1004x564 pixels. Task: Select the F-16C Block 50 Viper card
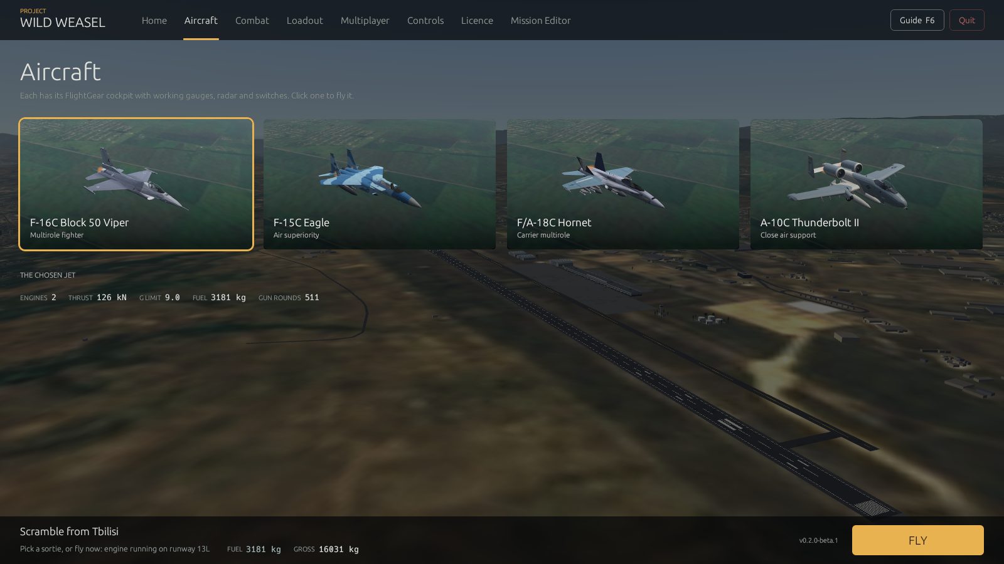tap(136, 184)
